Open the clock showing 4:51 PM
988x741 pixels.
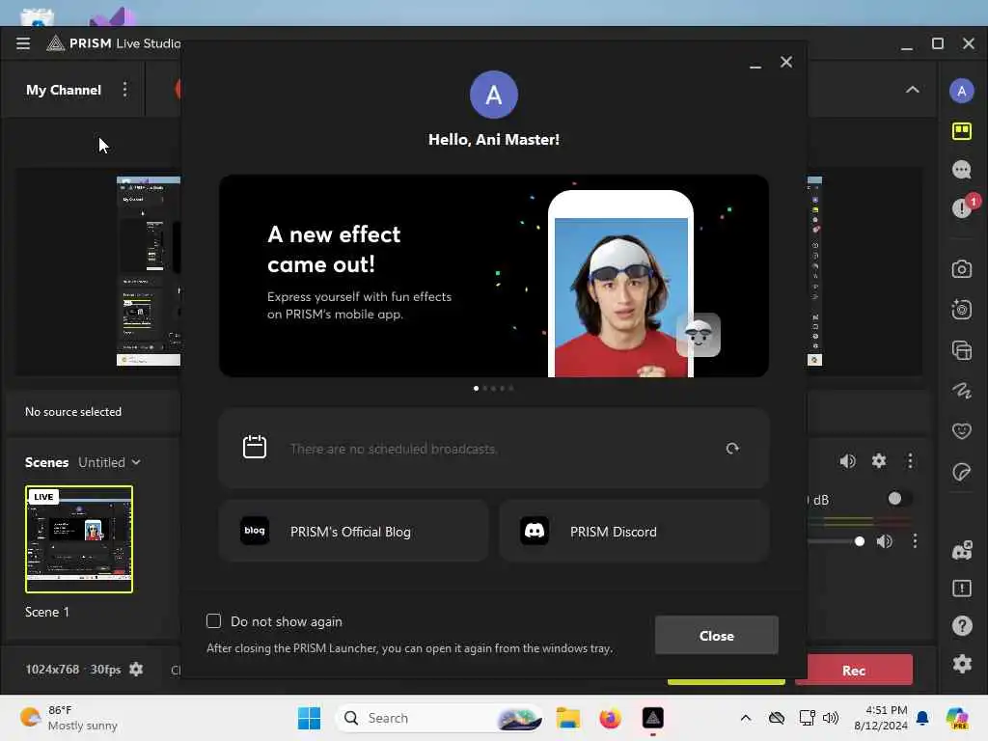881,718
